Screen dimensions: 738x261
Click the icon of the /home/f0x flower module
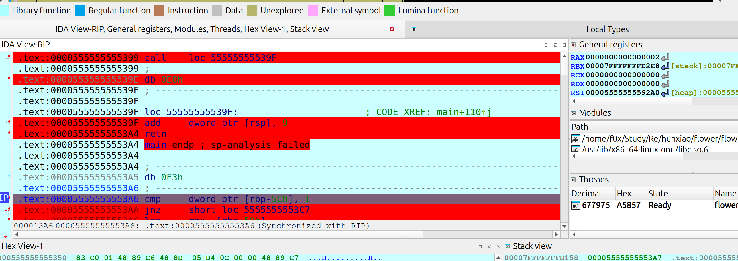tap(576, 139)
